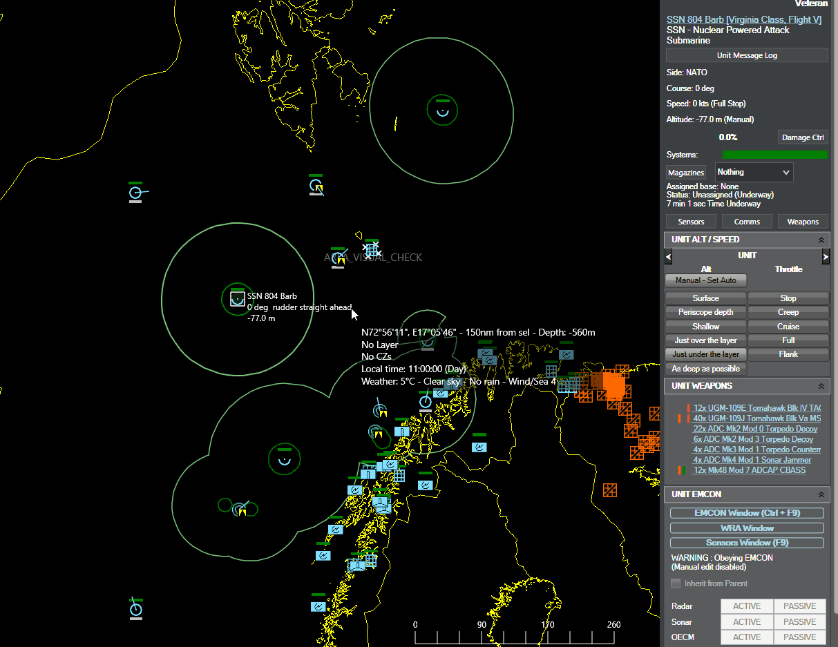The height and width of the screenshot is (647, 838).
Task: Open the Comms tab button
Action: tap(747, 222)
